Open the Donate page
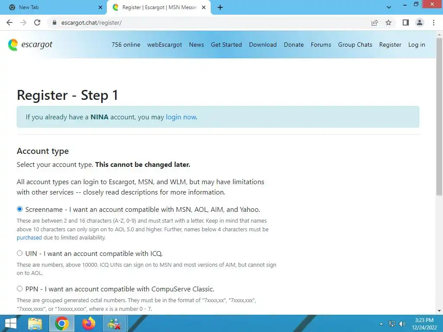The width and height of the screenshot is (443, 332). 294,45
